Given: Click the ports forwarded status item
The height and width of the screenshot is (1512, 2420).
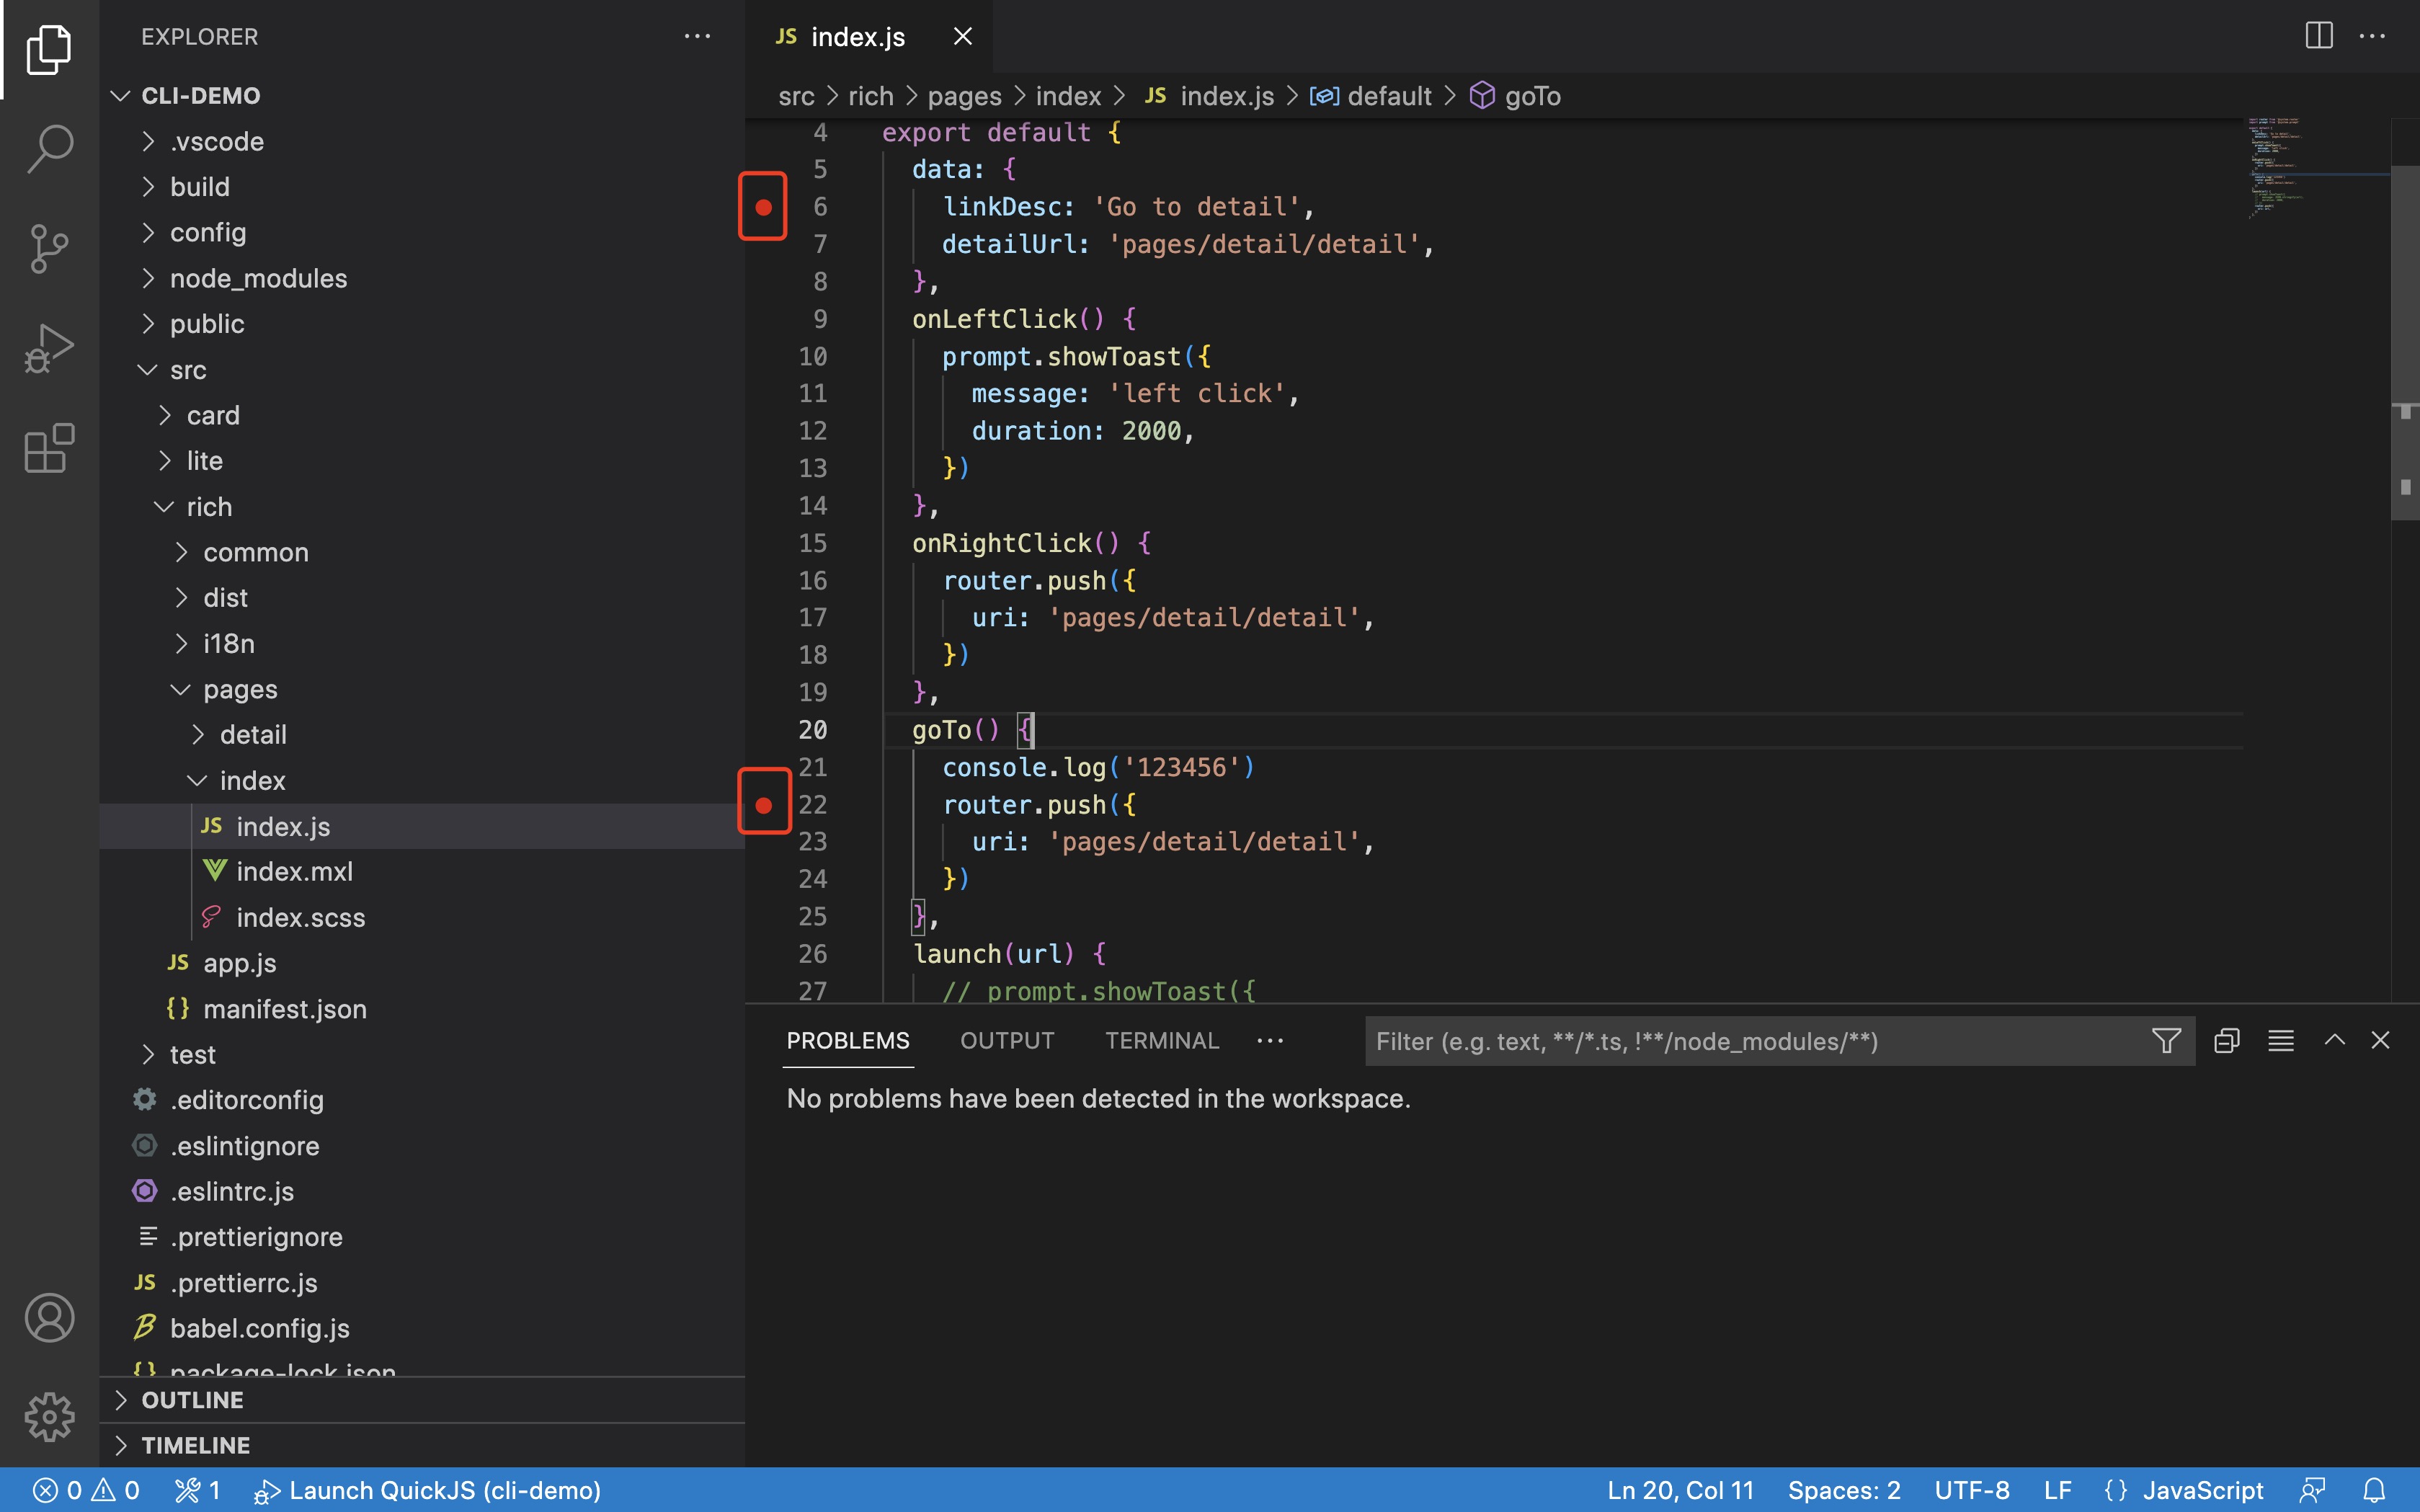Looking at the screenshot, I should click(197, 1490).
